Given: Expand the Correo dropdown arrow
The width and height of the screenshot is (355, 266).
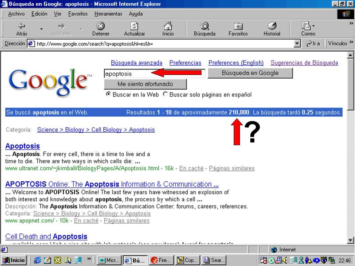Looking at the screenshot, I should pos(314,26).
